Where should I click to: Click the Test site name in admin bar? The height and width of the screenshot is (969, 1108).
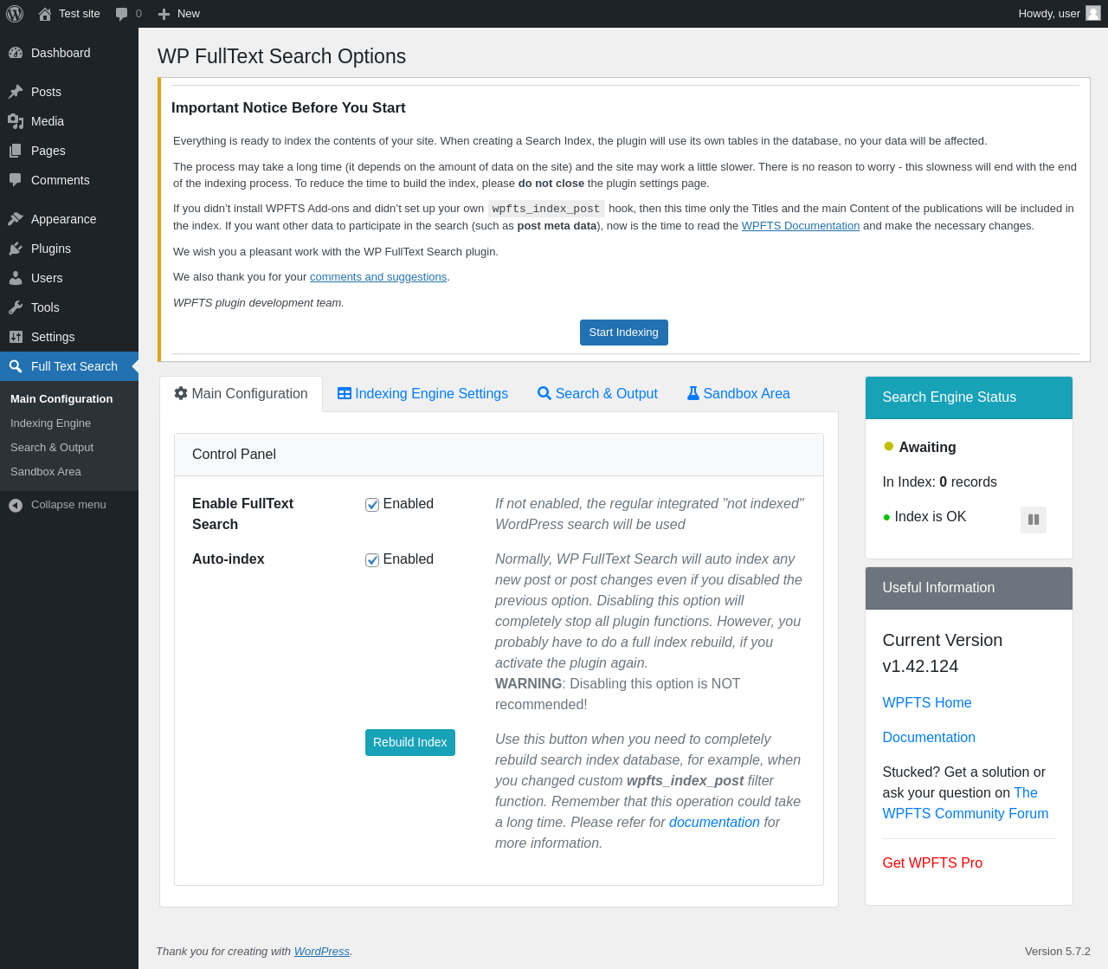point(80,14)
